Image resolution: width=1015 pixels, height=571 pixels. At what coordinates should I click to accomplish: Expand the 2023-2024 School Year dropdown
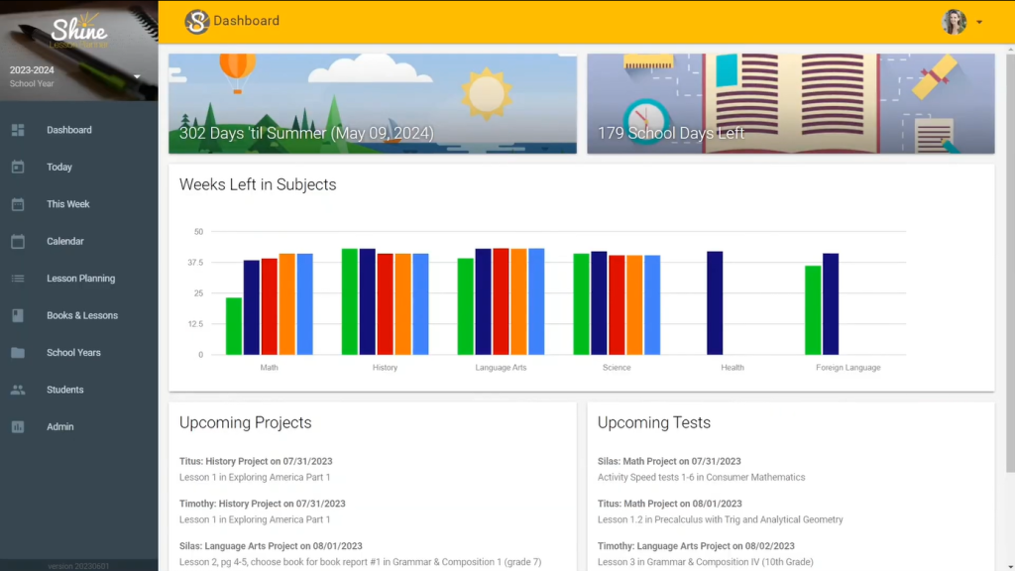[x=137, y=76]
